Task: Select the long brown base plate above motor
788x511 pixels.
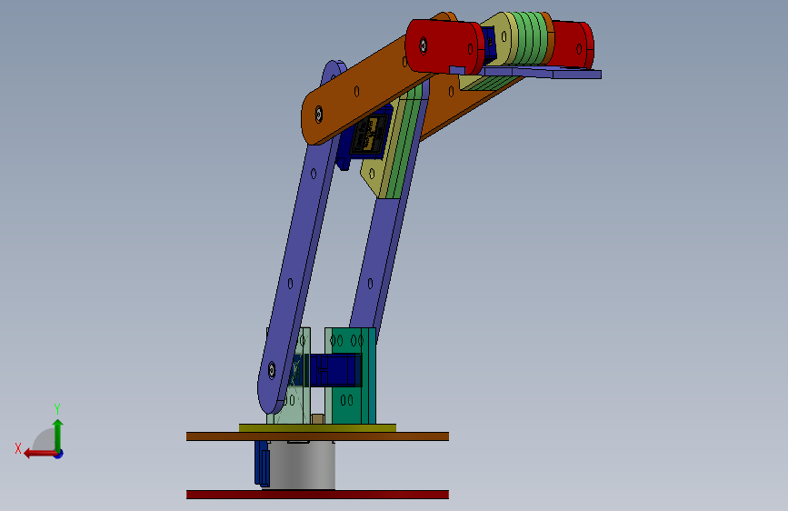Action: (317, 436)
